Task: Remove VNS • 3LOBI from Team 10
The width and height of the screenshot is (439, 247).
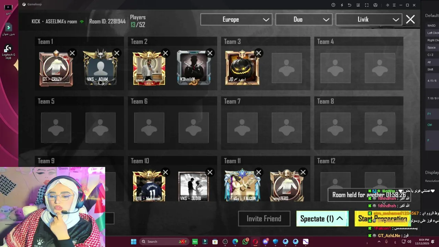Action: click(210, 172)
